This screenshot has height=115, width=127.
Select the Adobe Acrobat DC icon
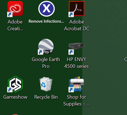tap(77, 9)
